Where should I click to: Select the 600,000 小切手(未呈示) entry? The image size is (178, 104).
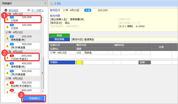point(23,57)
